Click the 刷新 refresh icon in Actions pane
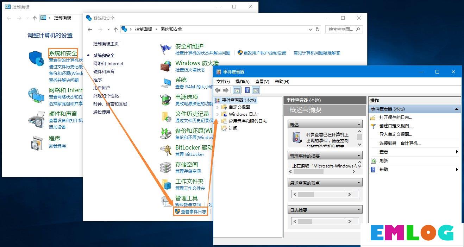Screen dimensions: 464x247 pyautogui.click(x=373, y=161)
